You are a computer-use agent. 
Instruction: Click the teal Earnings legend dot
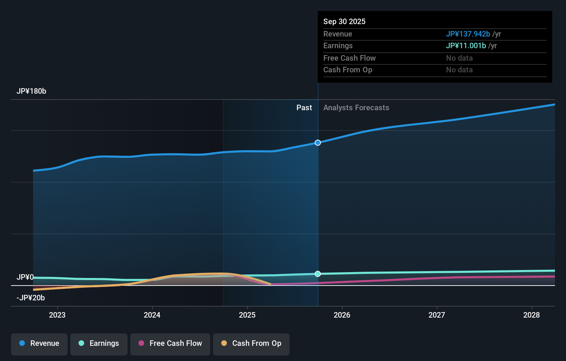81,343
